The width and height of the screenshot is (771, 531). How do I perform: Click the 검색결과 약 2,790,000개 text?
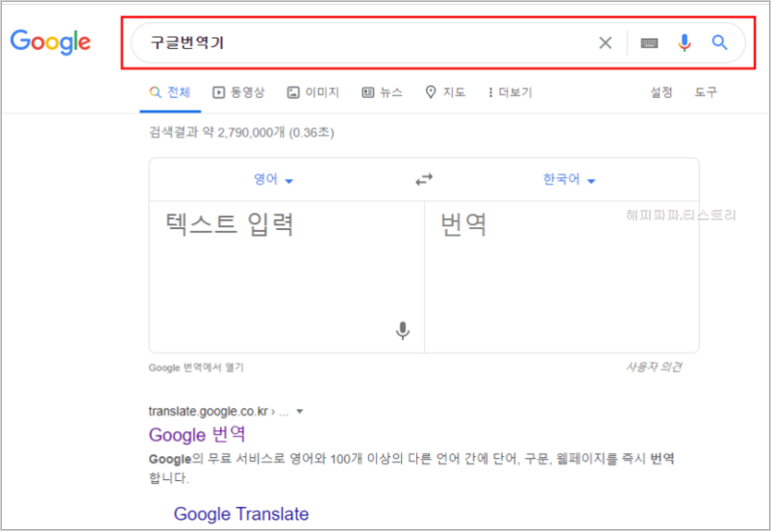(241, 133)
